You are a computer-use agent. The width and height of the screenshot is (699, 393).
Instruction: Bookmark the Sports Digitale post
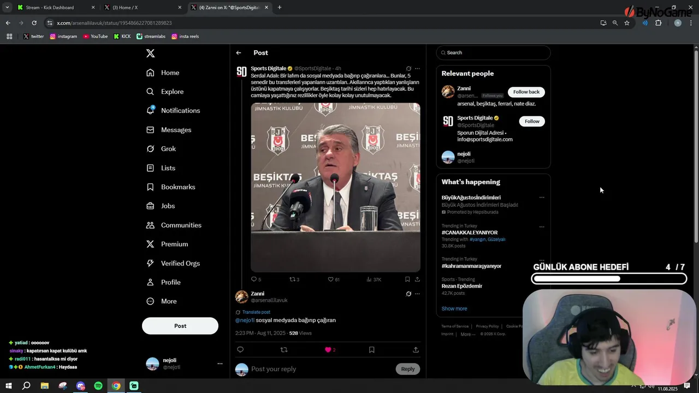(x=407, y=279)
